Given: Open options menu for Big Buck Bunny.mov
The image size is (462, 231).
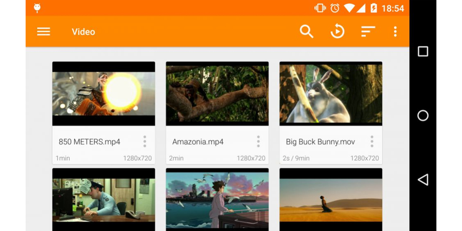Looking at the screenshot, I should pos(372,142).
